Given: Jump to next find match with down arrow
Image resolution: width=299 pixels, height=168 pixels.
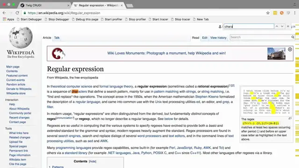Looking at the screenshot, I should click(x=282, y=26).
